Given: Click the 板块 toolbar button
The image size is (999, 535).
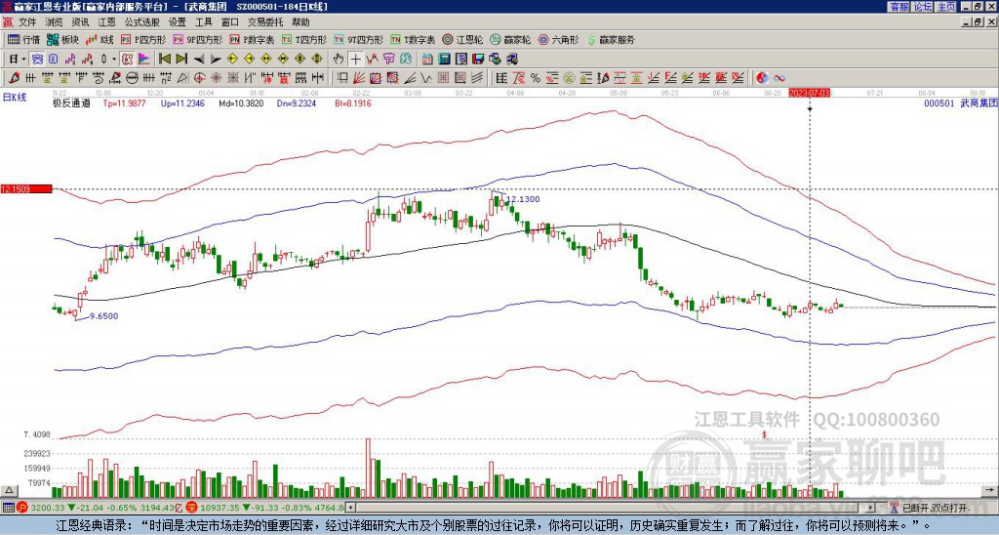Looking at the screenshot, I should [62, 39].
